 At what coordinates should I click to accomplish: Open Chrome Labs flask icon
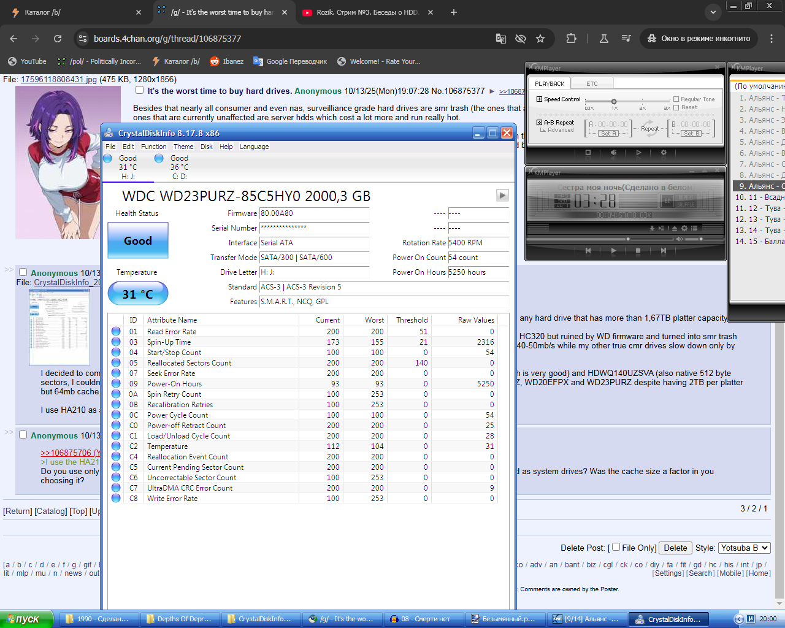pos(603,39)
